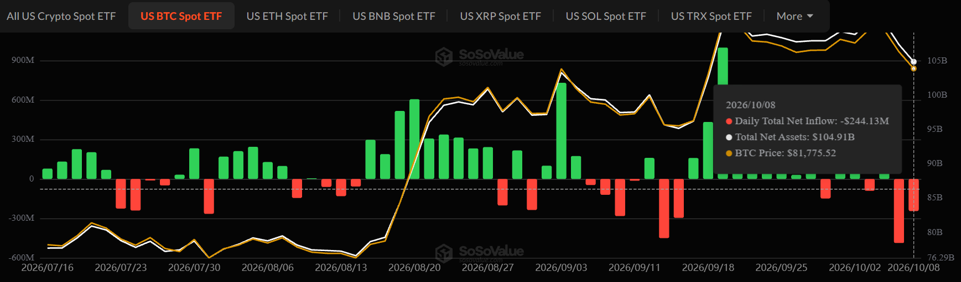This screenshot has height=282, width=961.
Task: Select the US SOL Spot ETF tab
Action: (606, 16)
